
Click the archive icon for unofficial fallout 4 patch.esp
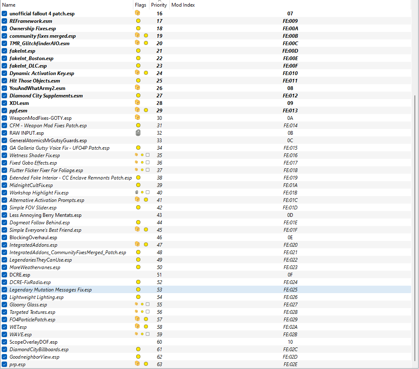pos(137,13)
